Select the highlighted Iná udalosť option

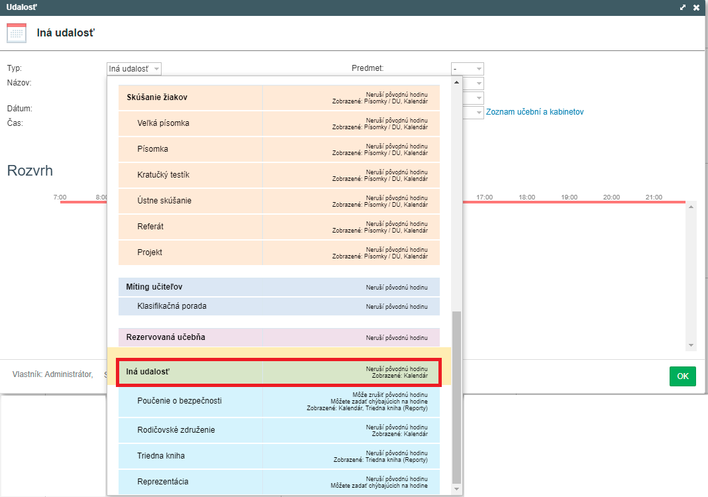point(279,372)
